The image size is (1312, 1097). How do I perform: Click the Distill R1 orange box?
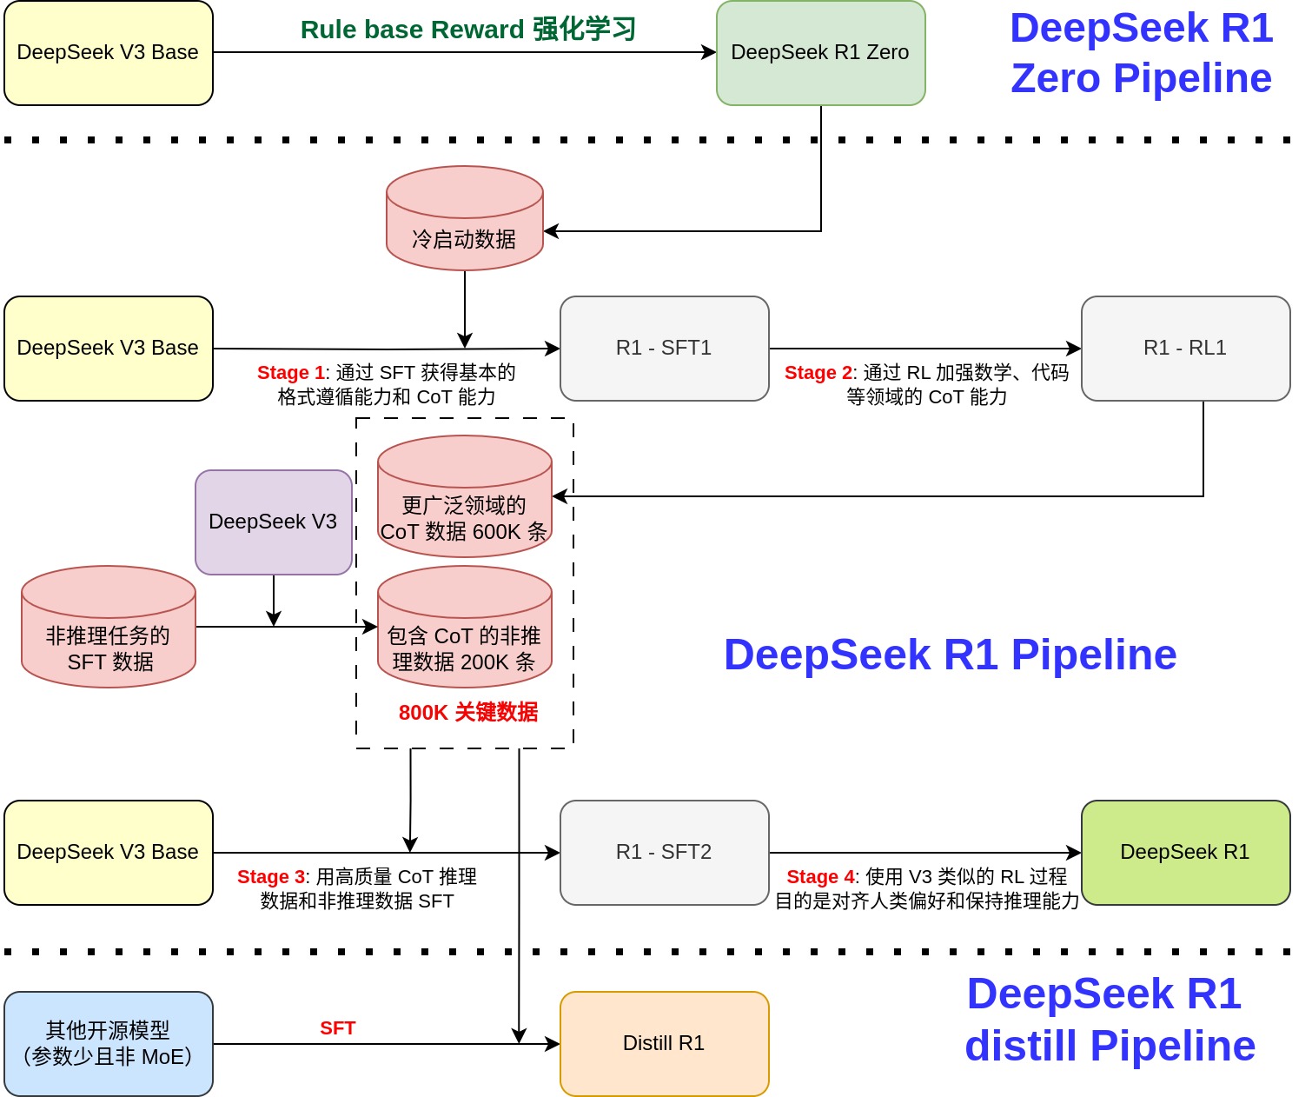tap(665, 1044)
